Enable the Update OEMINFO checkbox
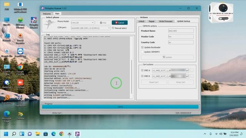This screenshot has height=138, width=246. [142, 52]
